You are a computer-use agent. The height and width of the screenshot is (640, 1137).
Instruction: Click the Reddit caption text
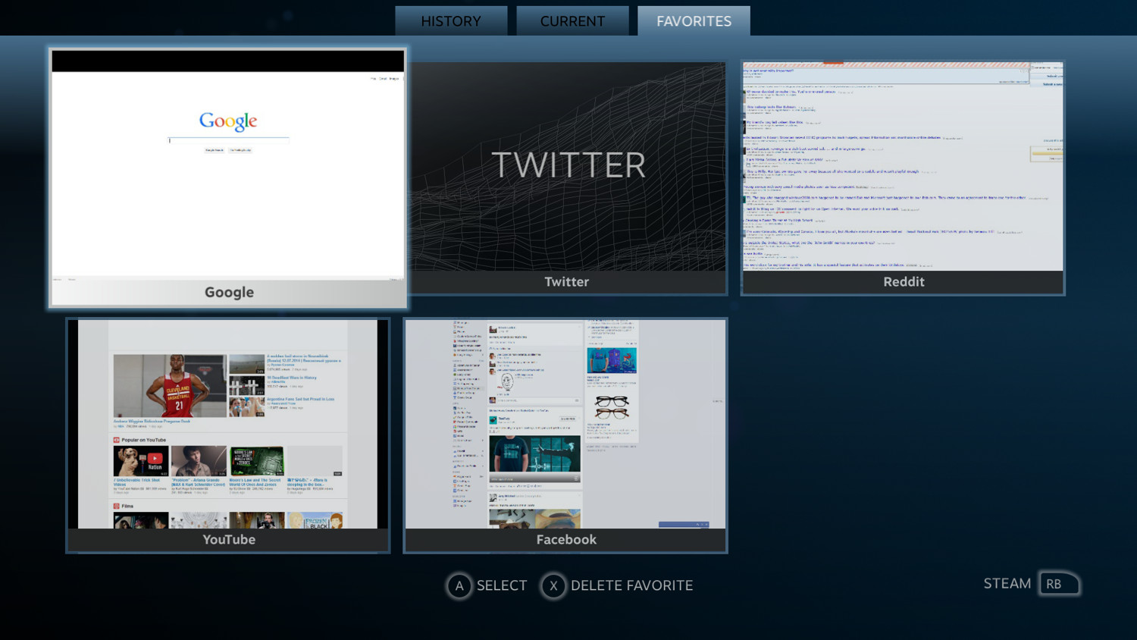click(904, 281)
